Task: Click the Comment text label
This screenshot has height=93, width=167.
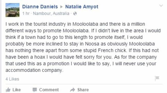Action: click(x=49, y=90)
